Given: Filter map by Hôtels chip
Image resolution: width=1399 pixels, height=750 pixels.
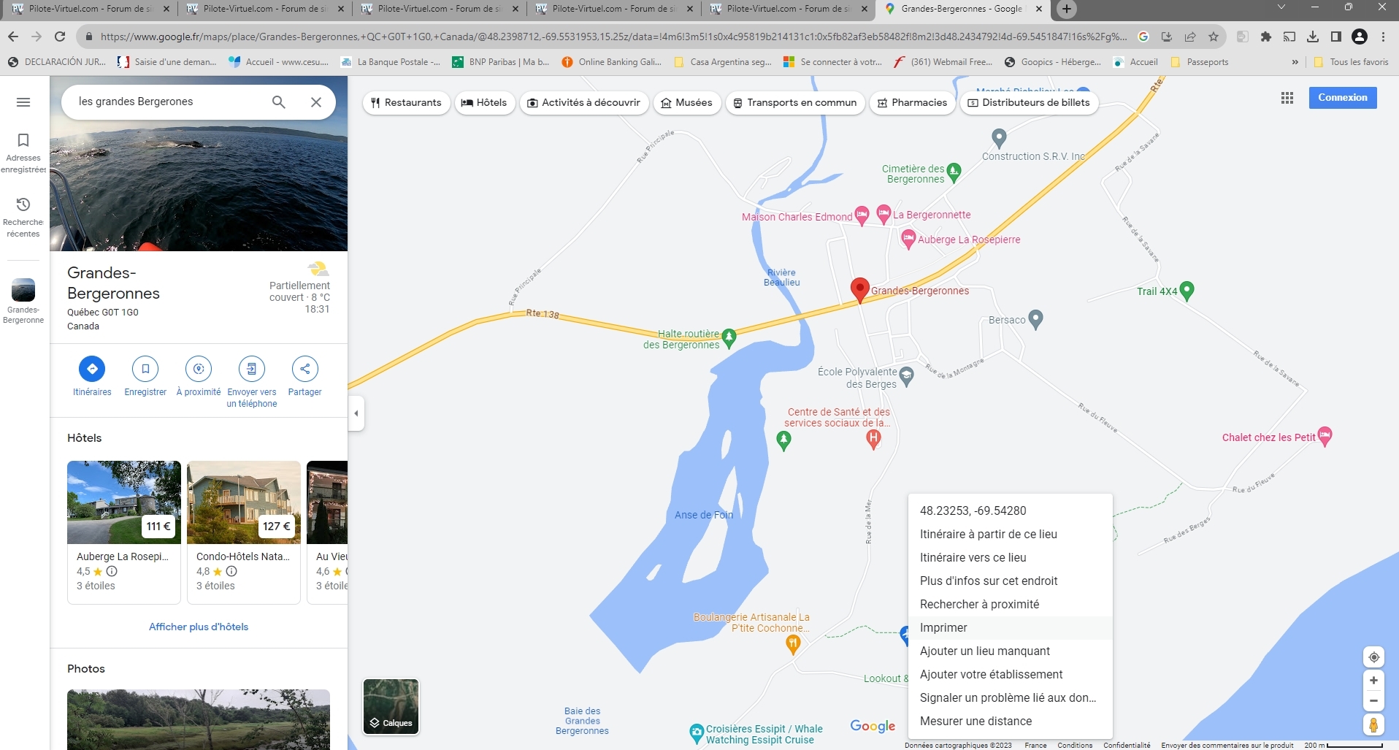Looking at the screenshot, I should (x=484, y=103).
